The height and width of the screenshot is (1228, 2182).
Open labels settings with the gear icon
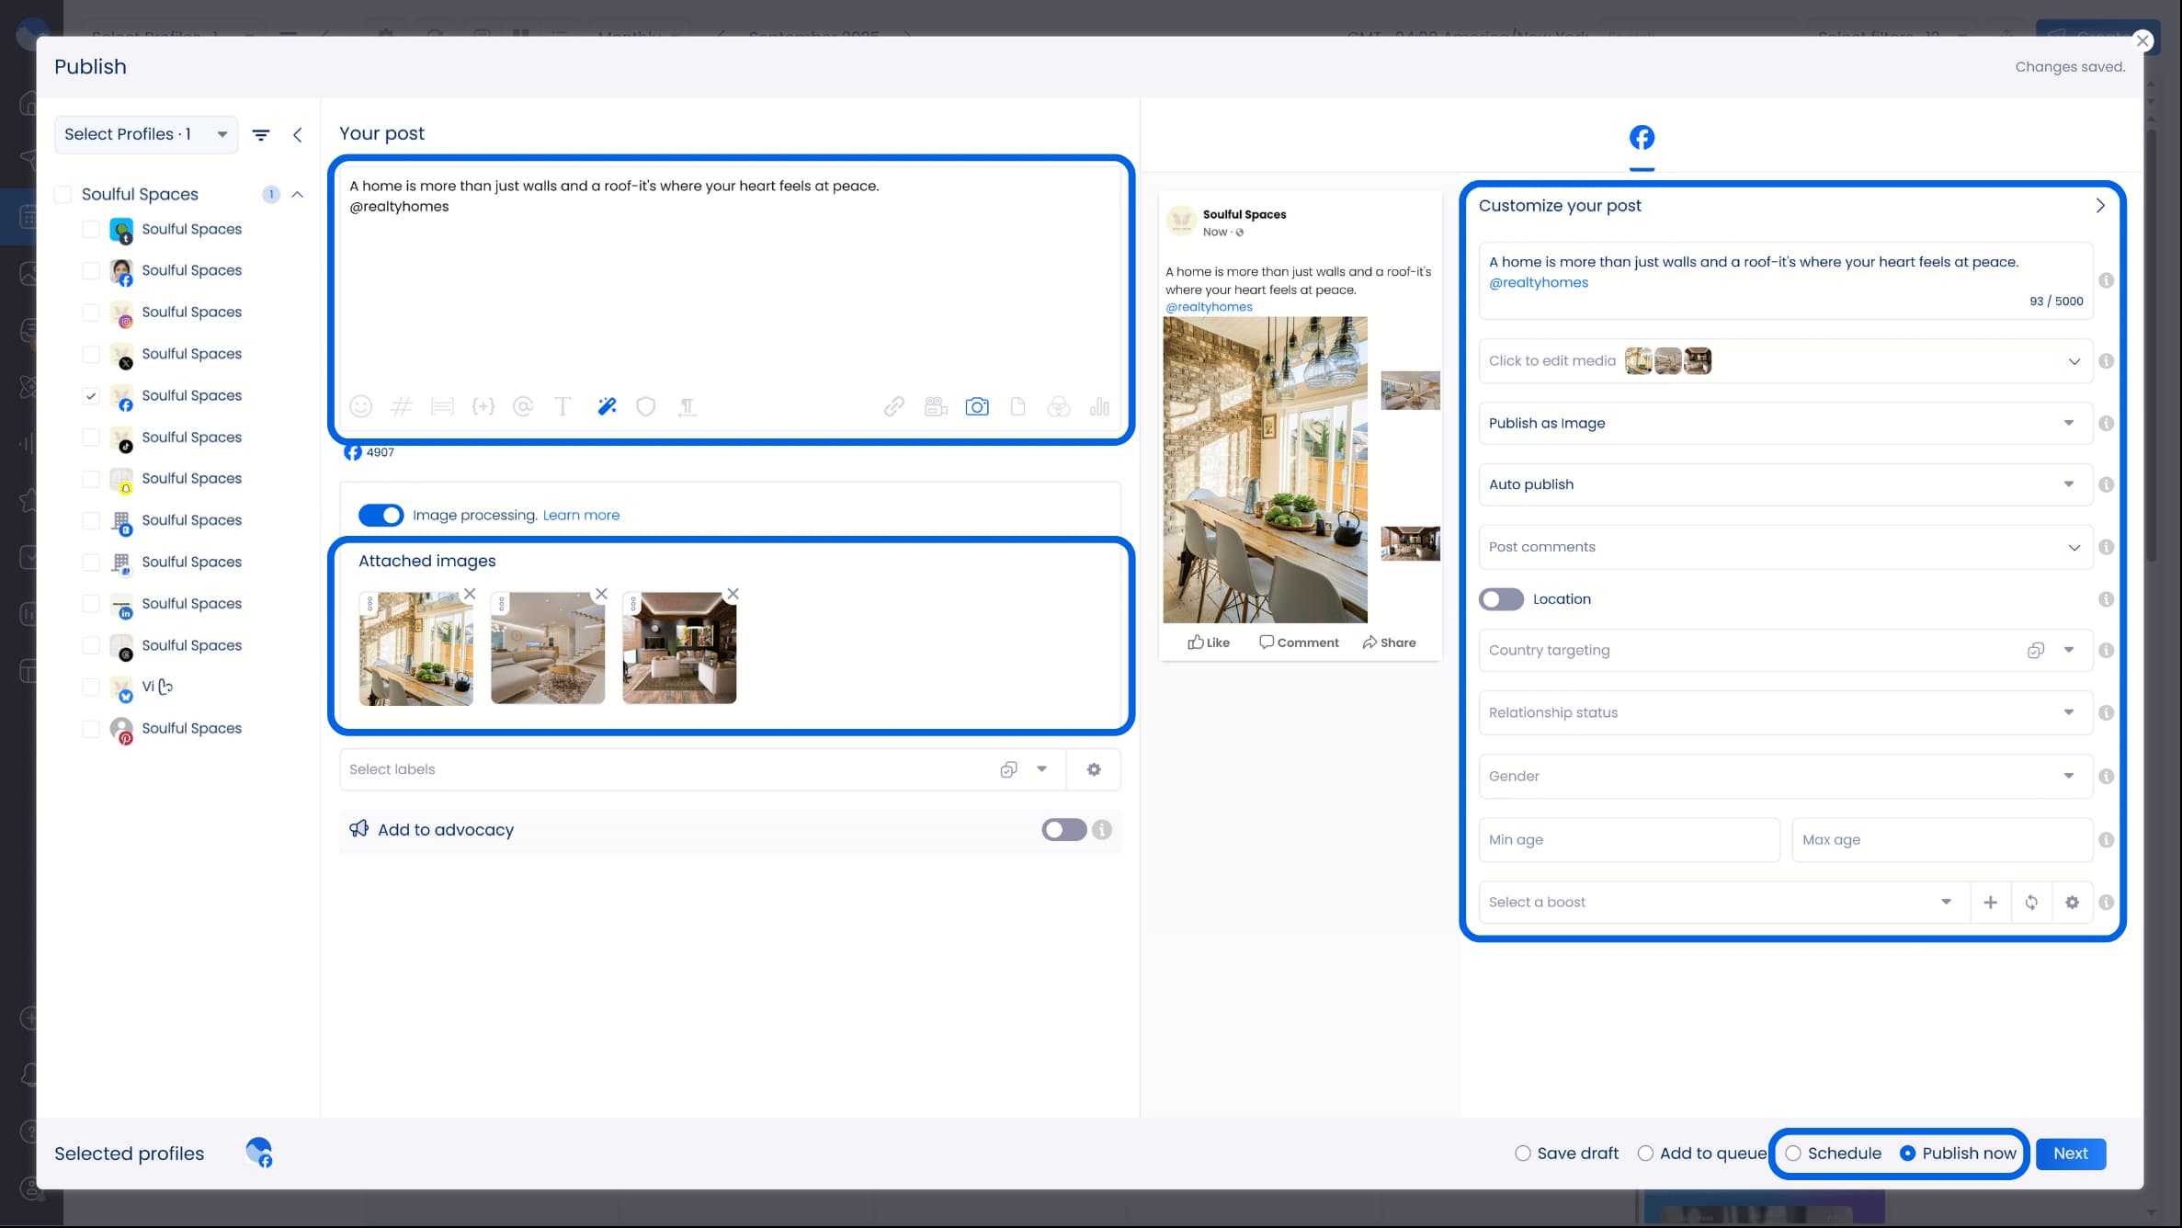[1093, 769]
